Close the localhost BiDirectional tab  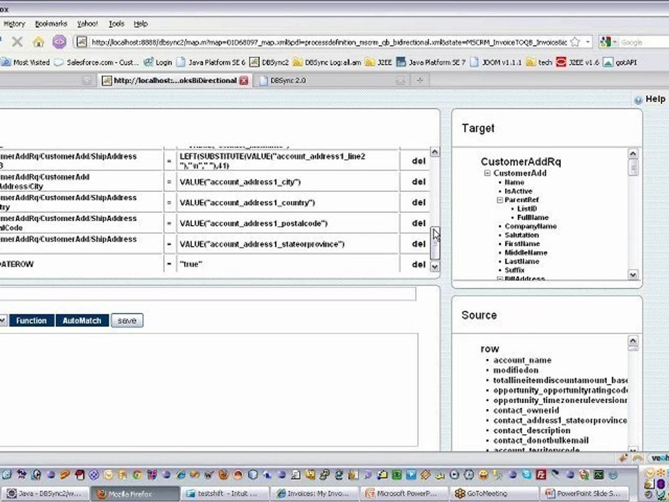click(x=244, y=80)
